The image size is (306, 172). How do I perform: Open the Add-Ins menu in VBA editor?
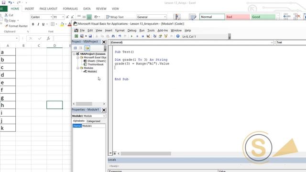pyautogui.click(x=163, y=31)
